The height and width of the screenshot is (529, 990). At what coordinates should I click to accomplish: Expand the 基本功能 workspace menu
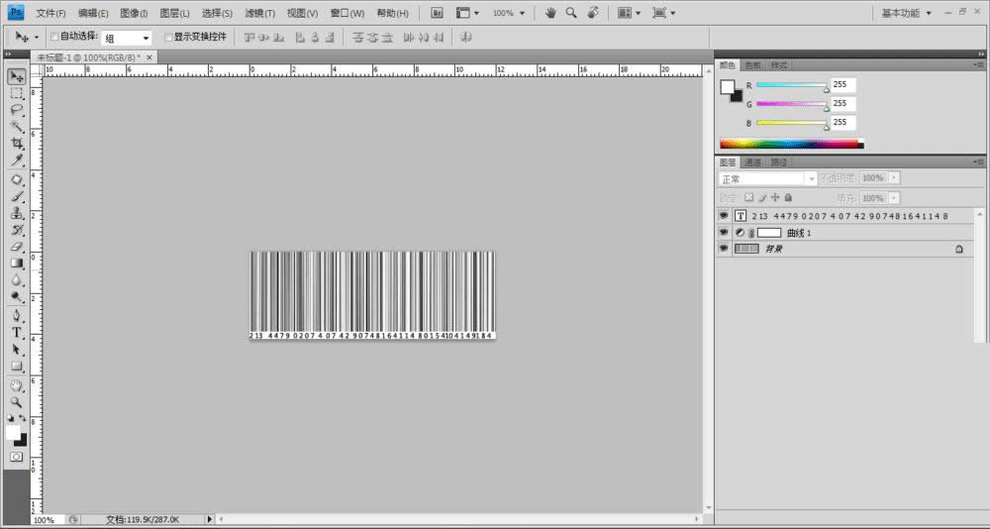pos(907,13)
